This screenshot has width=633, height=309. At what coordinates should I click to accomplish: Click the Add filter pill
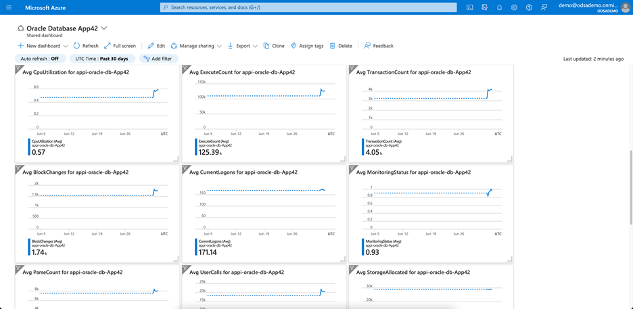click(159, 59)
